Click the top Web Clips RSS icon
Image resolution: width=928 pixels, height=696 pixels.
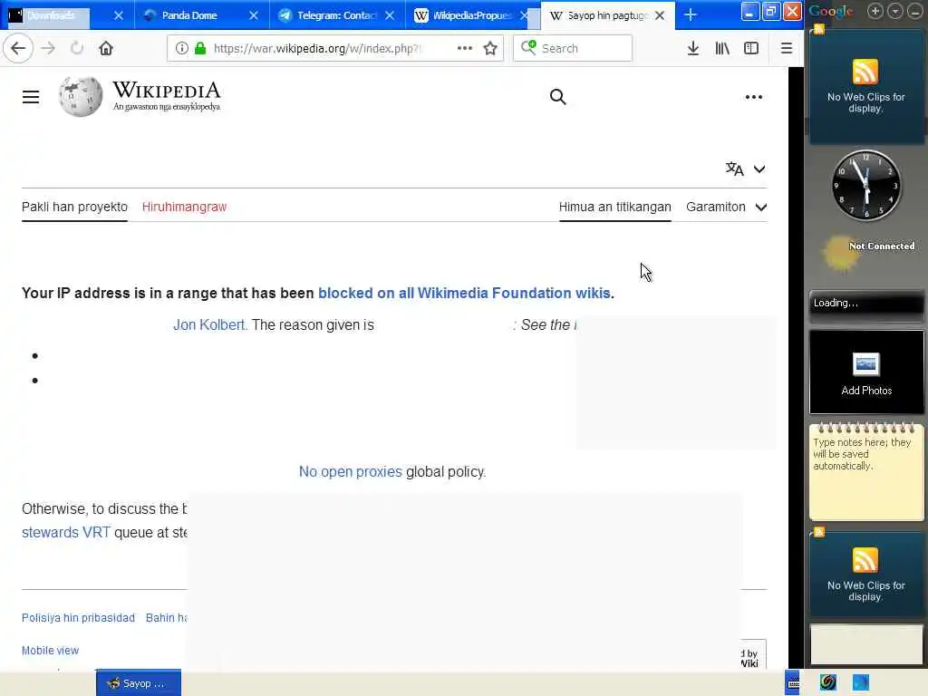click(x=865, y=72)
